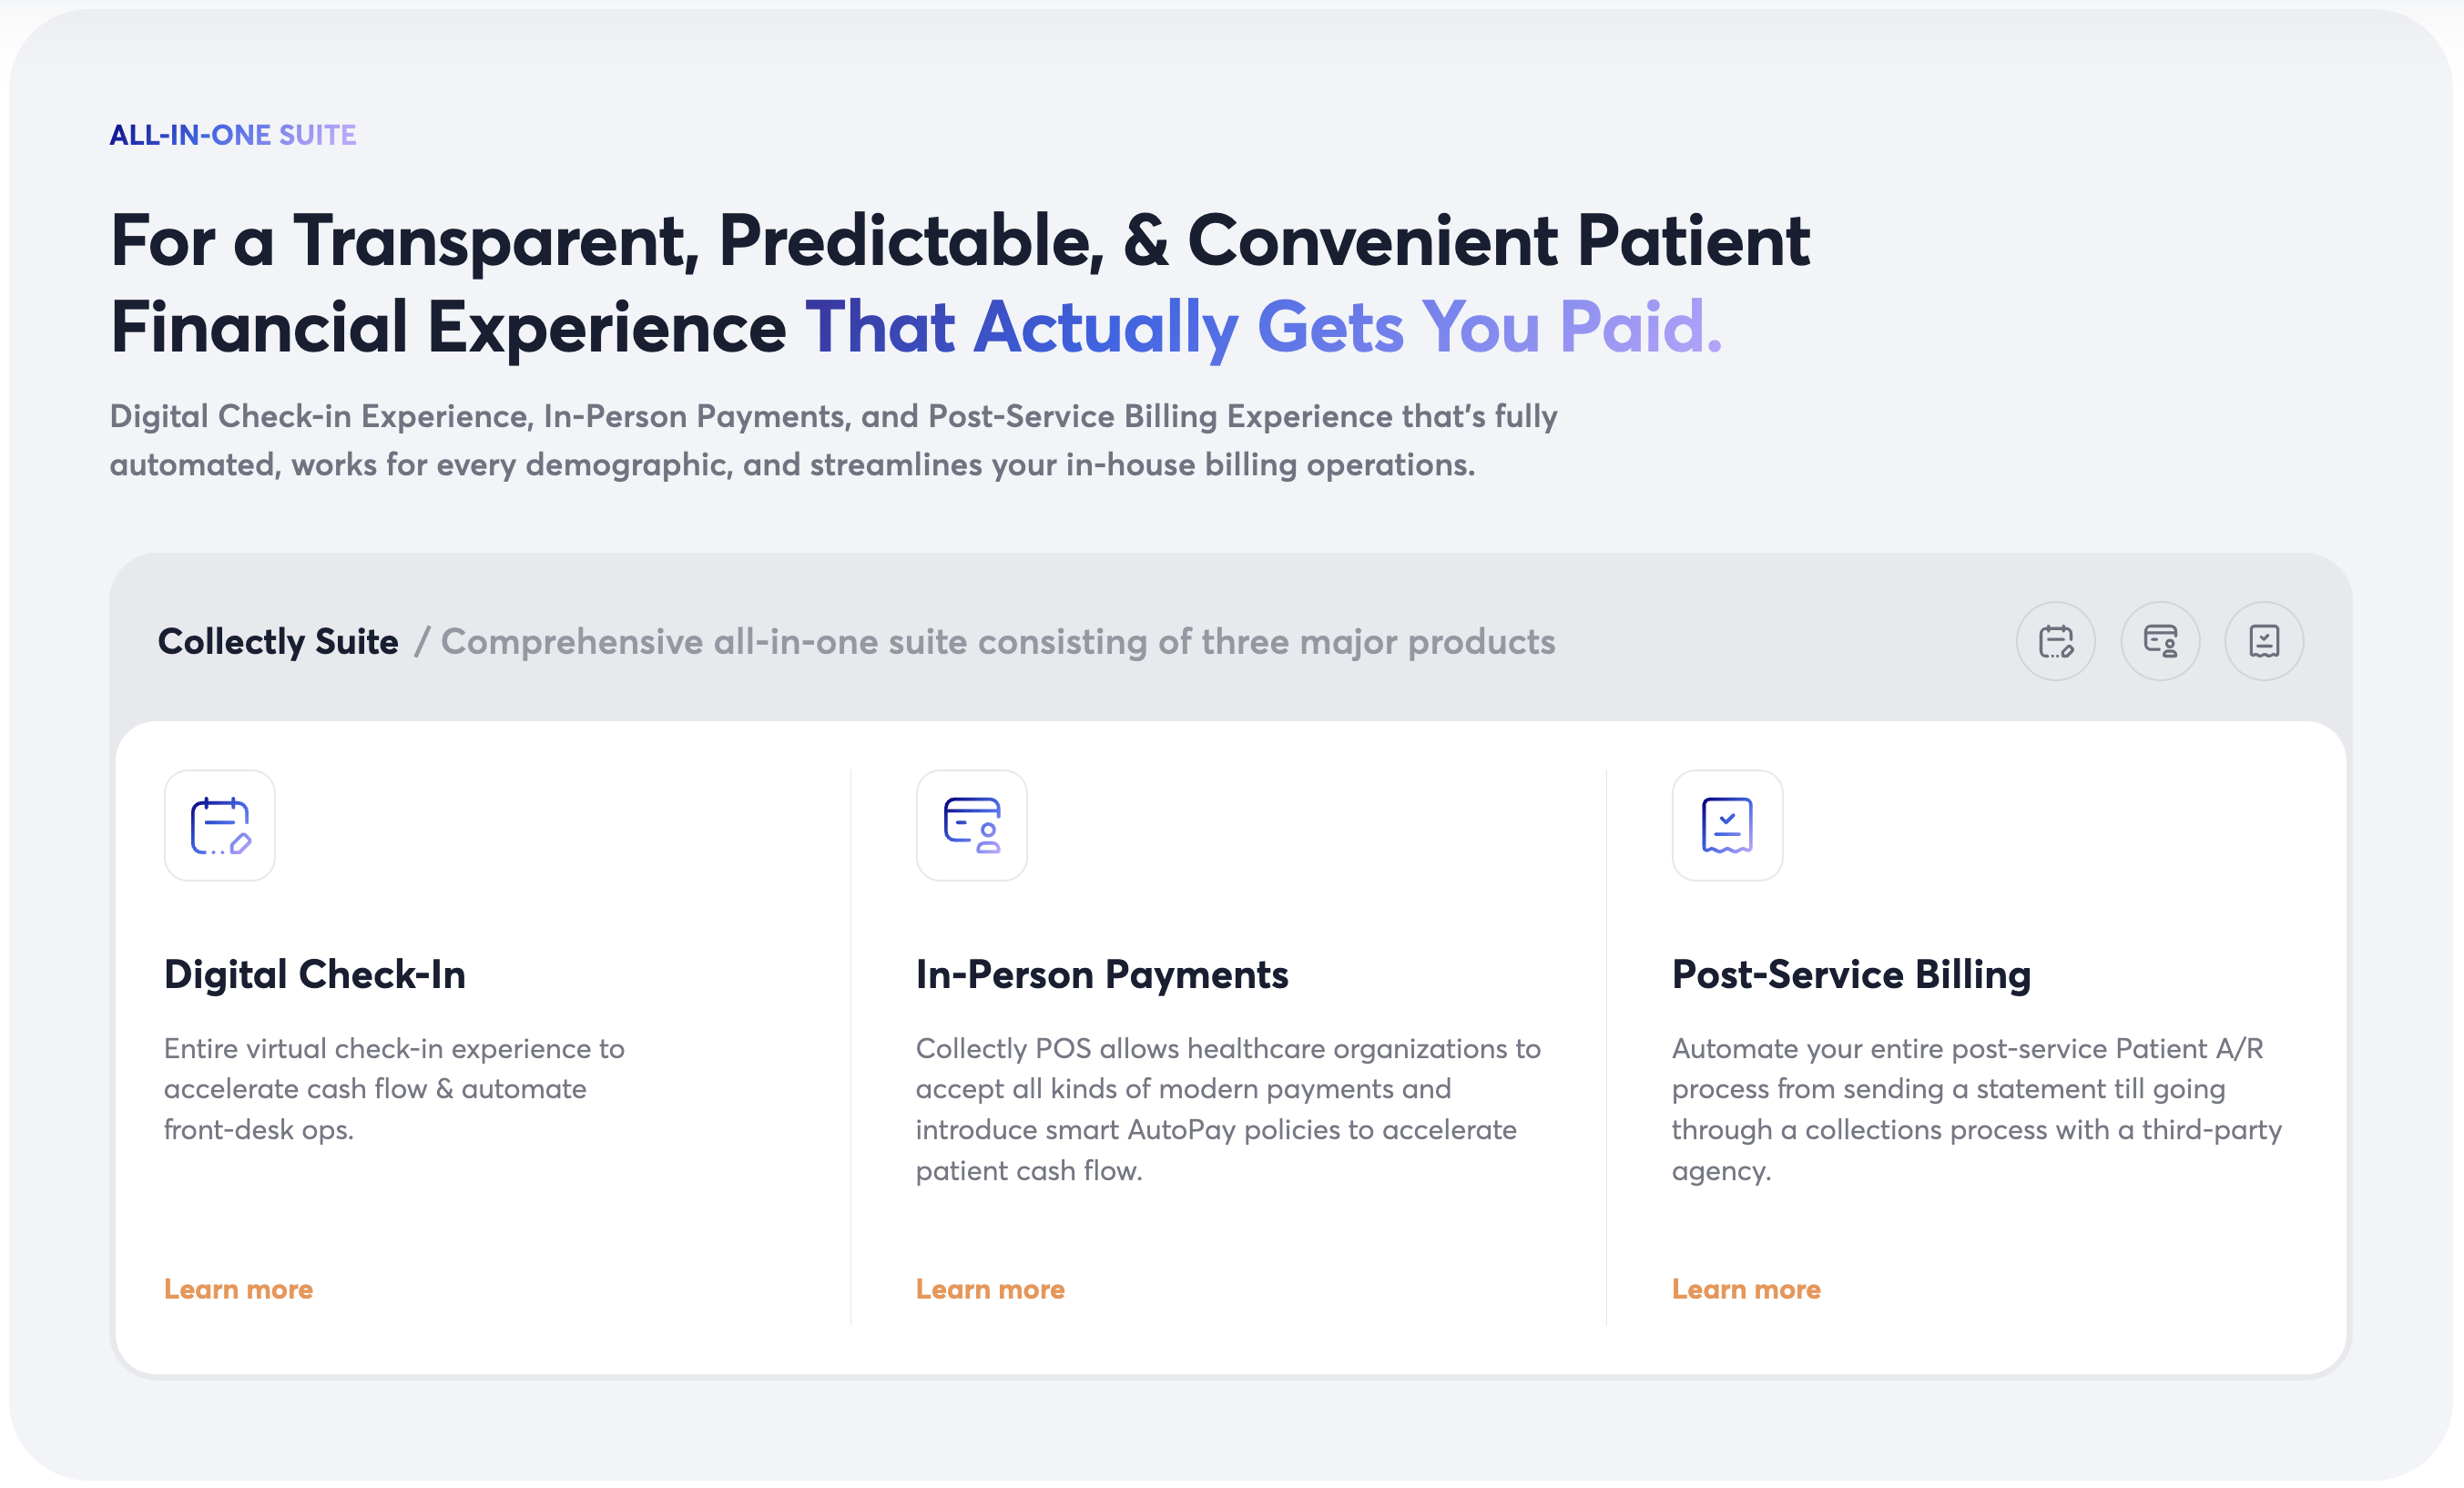Click the receipt icon above Post-Service Billing title
This screenshot has height=1488, width=2464.
tap(1727, 825)
